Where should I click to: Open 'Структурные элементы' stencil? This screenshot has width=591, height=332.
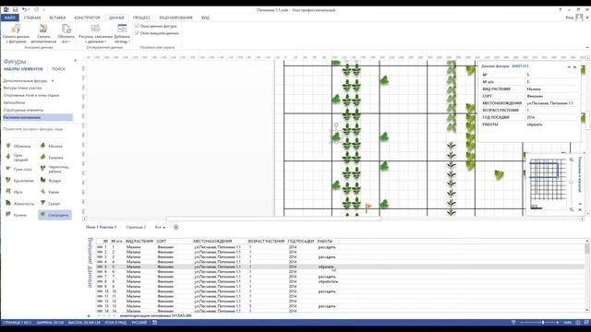click(23, 110)
